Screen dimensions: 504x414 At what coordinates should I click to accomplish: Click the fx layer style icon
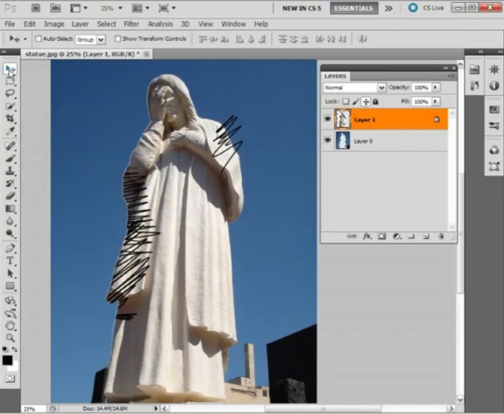pos(367,236)
